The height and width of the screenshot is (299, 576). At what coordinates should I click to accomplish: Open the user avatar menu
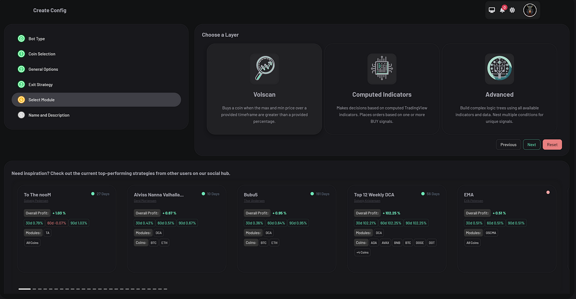point(530,10)
